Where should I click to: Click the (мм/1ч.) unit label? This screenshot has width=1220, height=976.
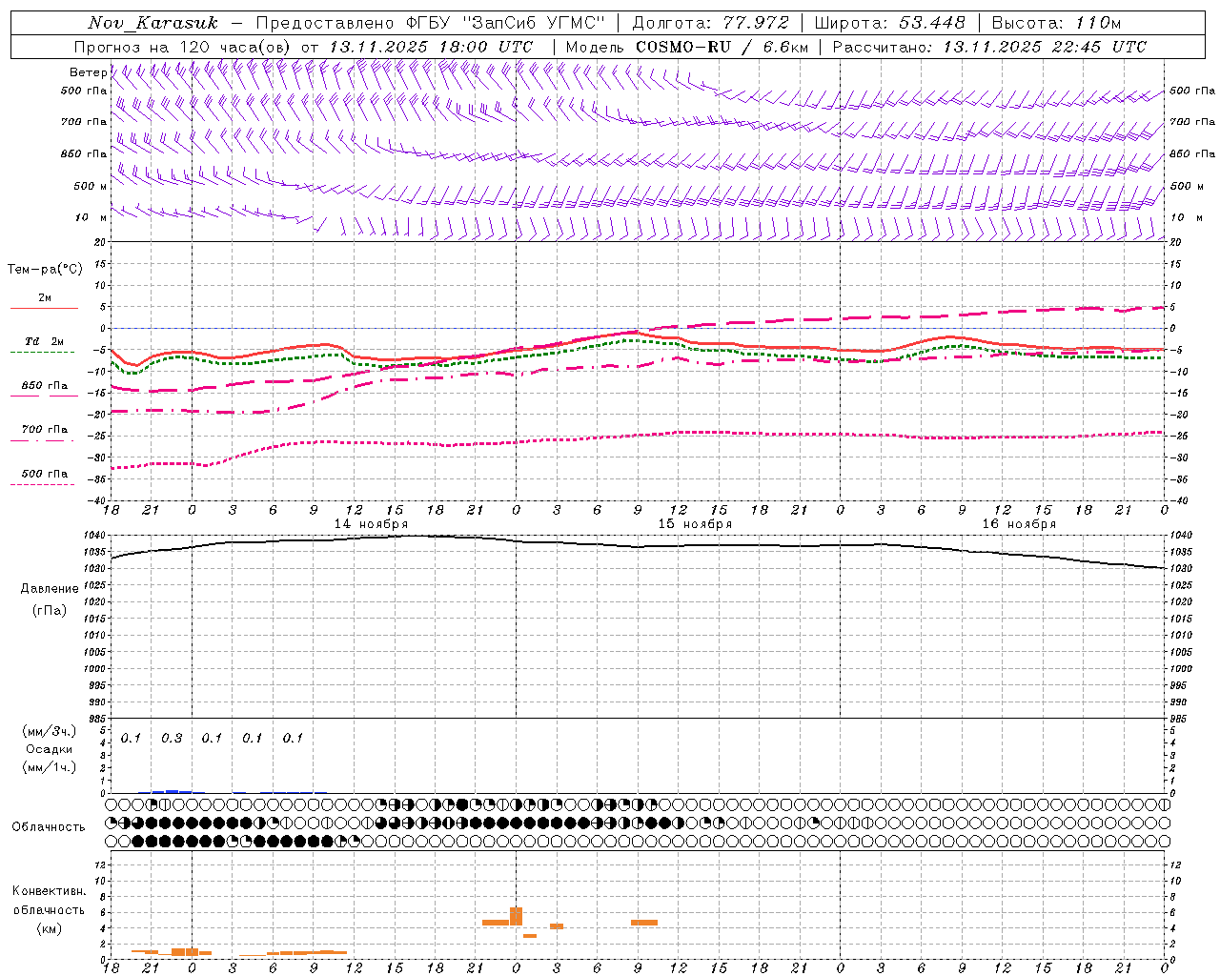pyautogui.click(x=49, y=767)
